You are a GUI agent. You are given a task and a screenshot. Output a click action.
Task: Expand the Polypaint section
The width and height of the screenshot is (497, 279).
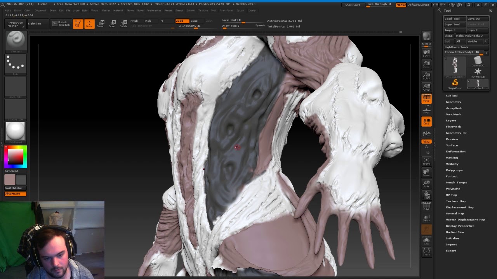point(453,189)
